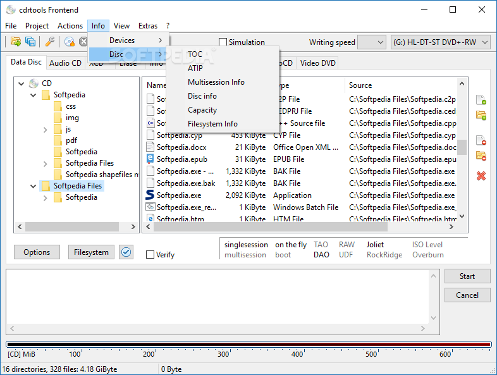Screen dimensions: 497x375
Task: Click the folder tree horizontal scrollbar
Action: [x=77, y=226]
